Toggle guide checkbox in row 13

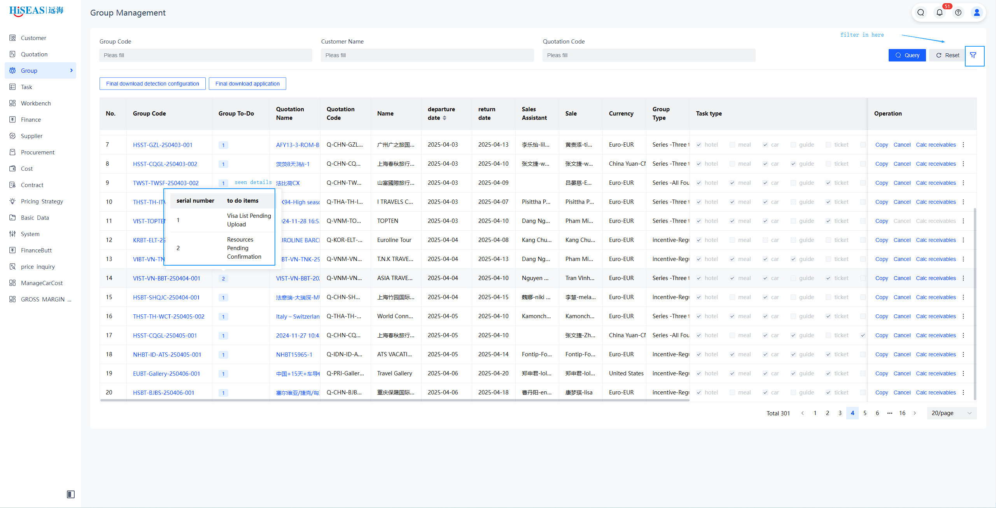pos(793,259)
